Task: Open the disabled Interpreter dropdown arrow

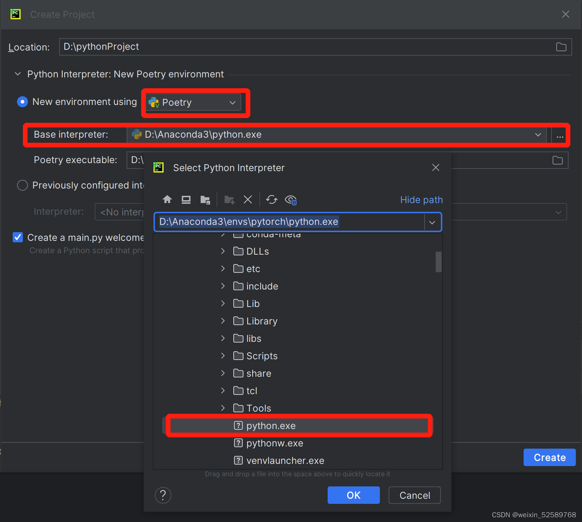Action: point(558,212)
